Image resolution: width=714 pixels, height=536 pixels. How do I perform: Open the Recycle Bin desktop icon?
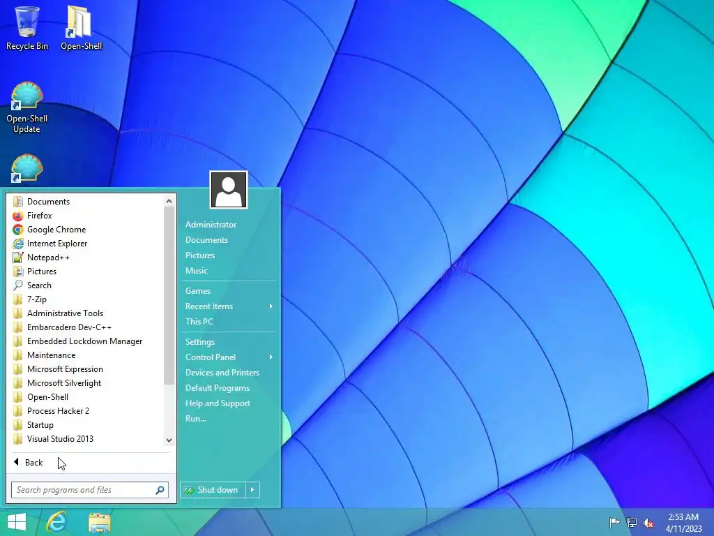[x=27, y=27]
